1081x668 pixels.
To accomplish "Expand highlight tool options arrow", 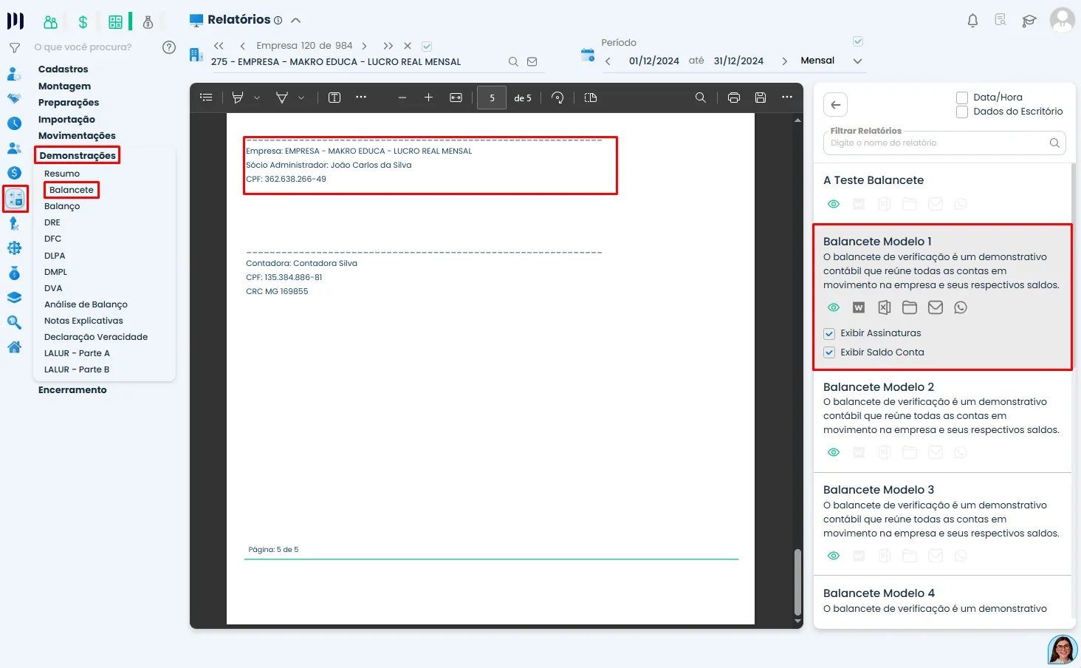I will [257, 98].
